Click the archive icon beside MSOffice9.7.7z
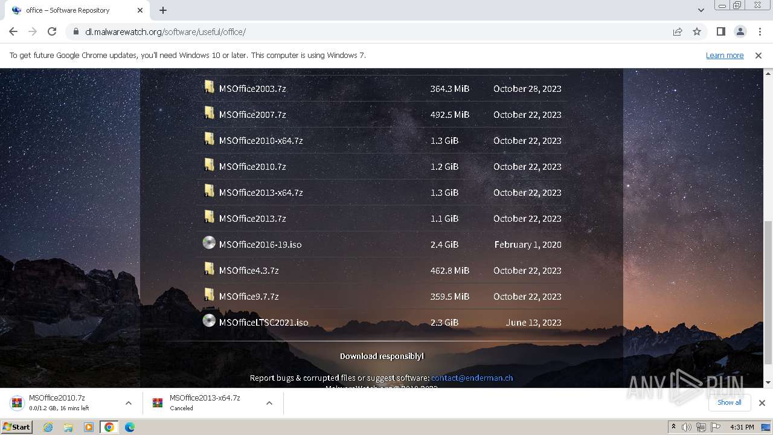The height and width of the screenshot is (435, 773). click(209, 295)
